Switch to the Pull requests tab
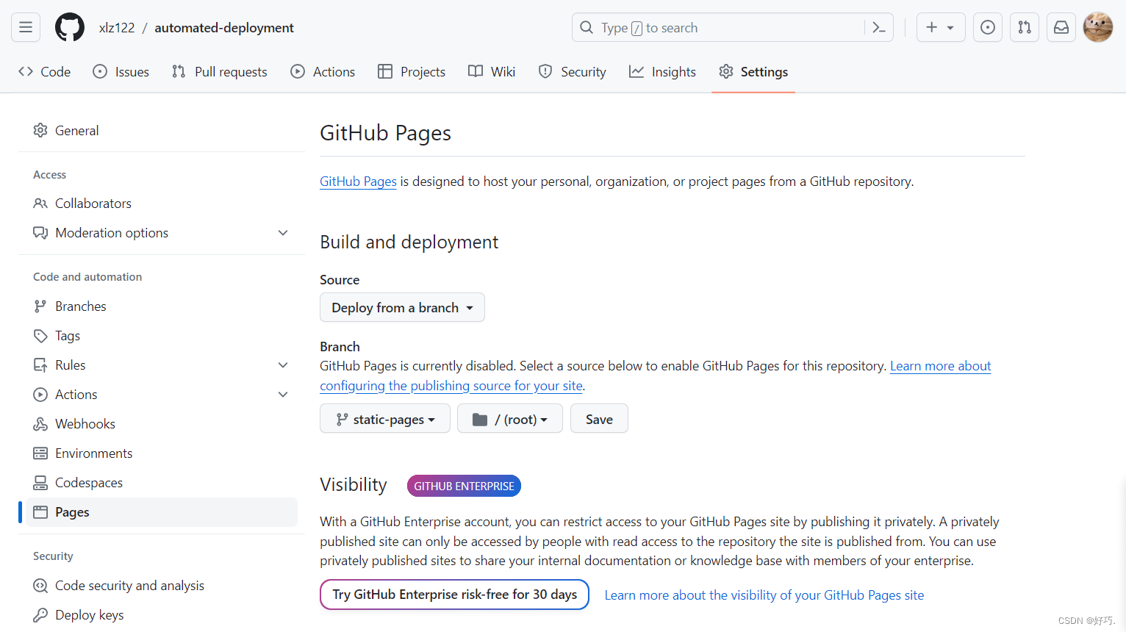1126x632 pixels. [219, 71]
